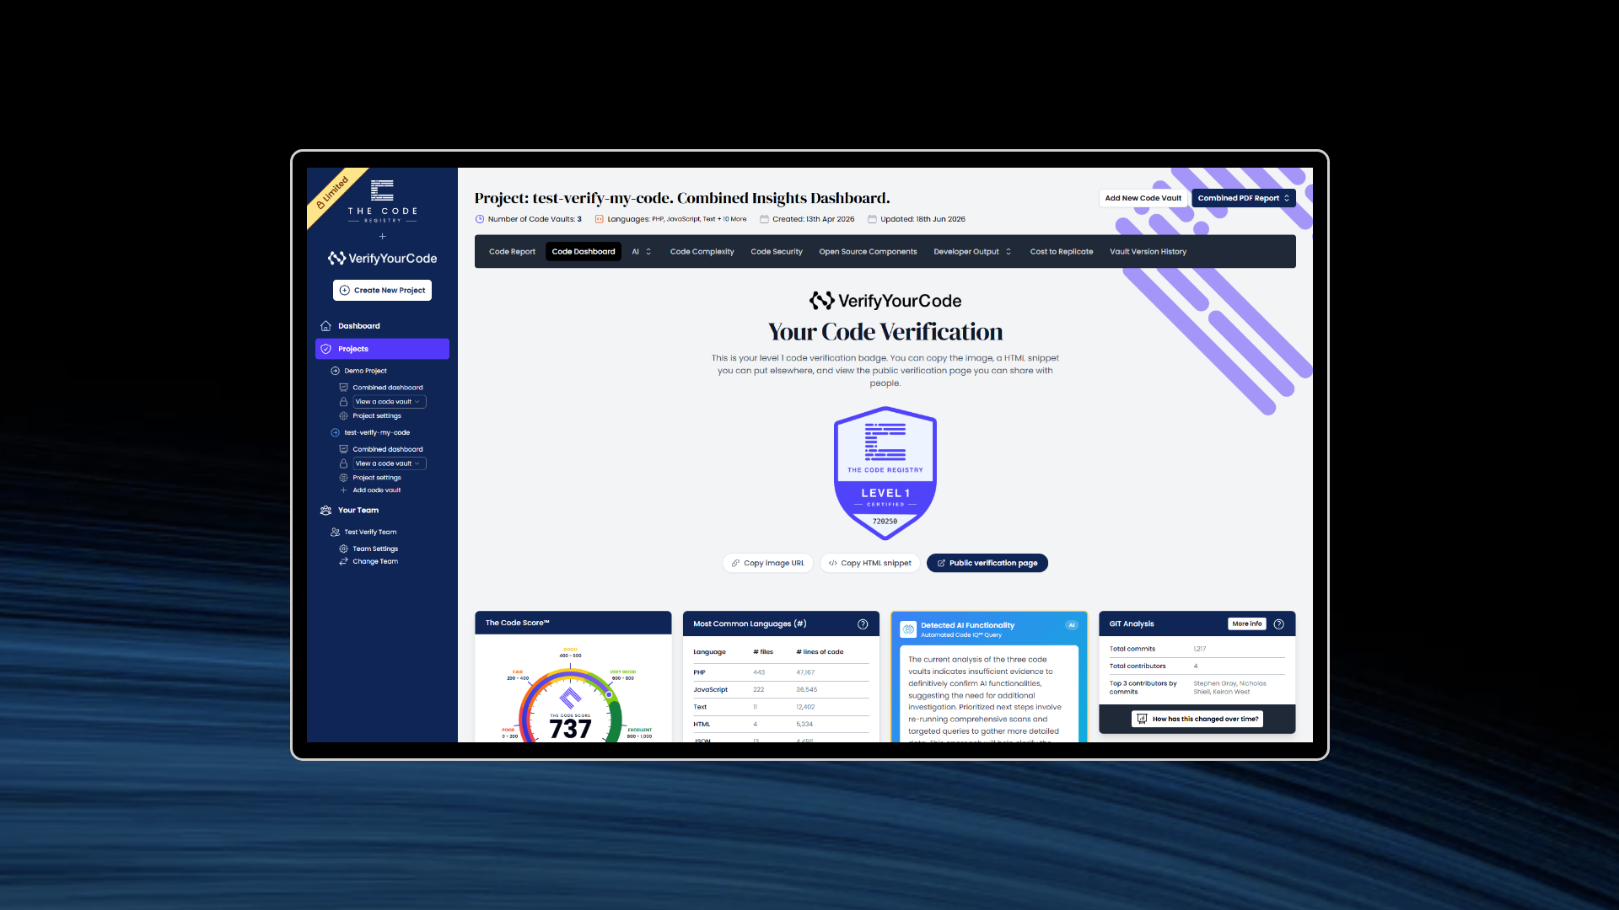Open the Combined PDF Report dropdown
1619x910 pixels.
click(1243, 199)
